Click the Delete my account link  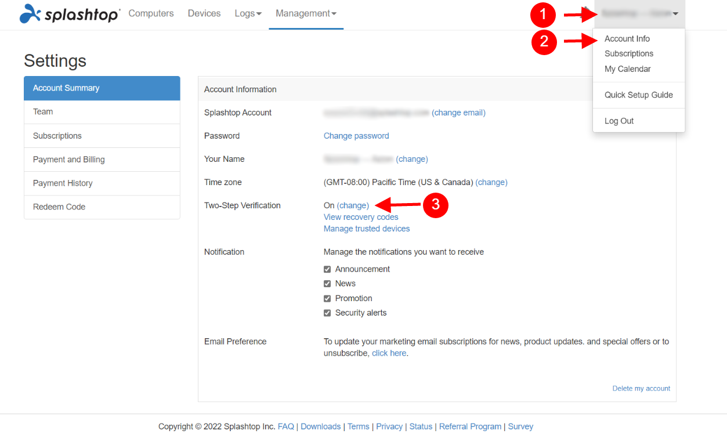click(641, 389)
